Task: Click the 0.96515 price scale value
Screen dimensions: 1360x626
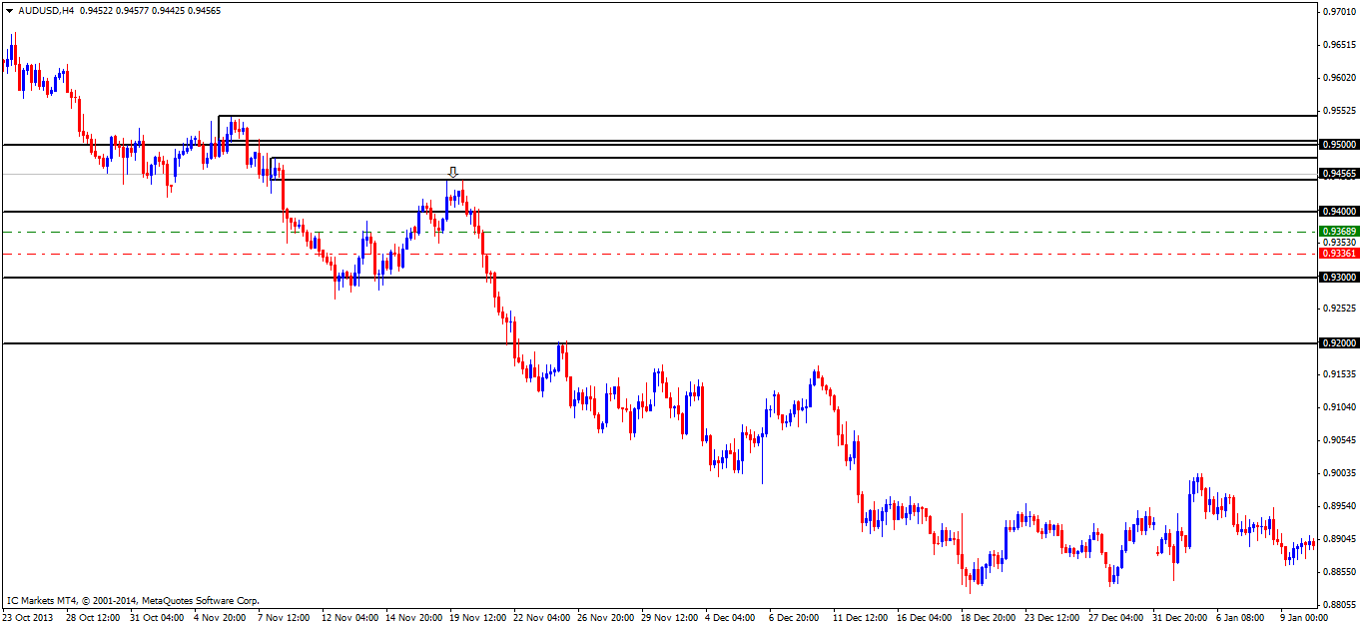Action: click(x=1339, y=45)
